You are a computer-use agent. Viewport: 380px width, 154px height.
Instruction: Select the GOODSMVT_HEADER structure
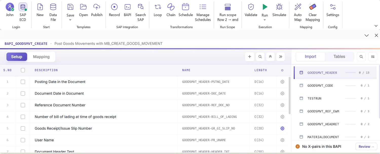(x=335, y=73)
